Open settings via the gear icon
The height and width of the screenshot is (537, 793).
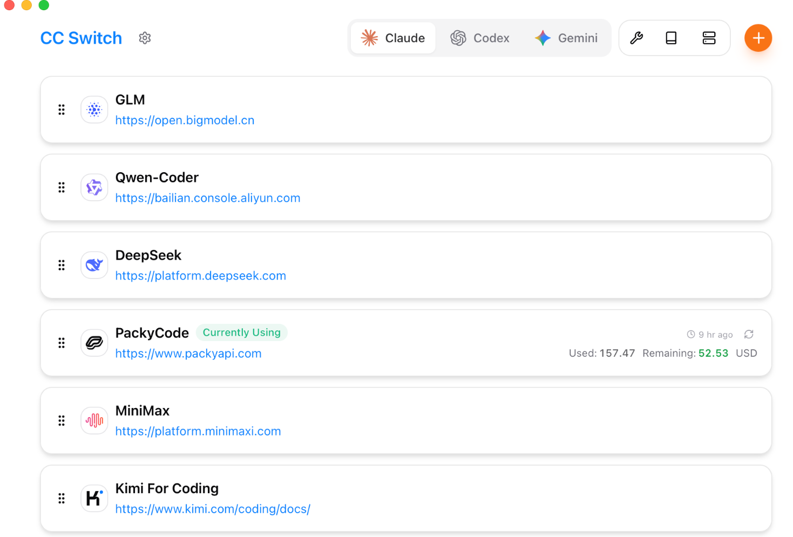145,38
